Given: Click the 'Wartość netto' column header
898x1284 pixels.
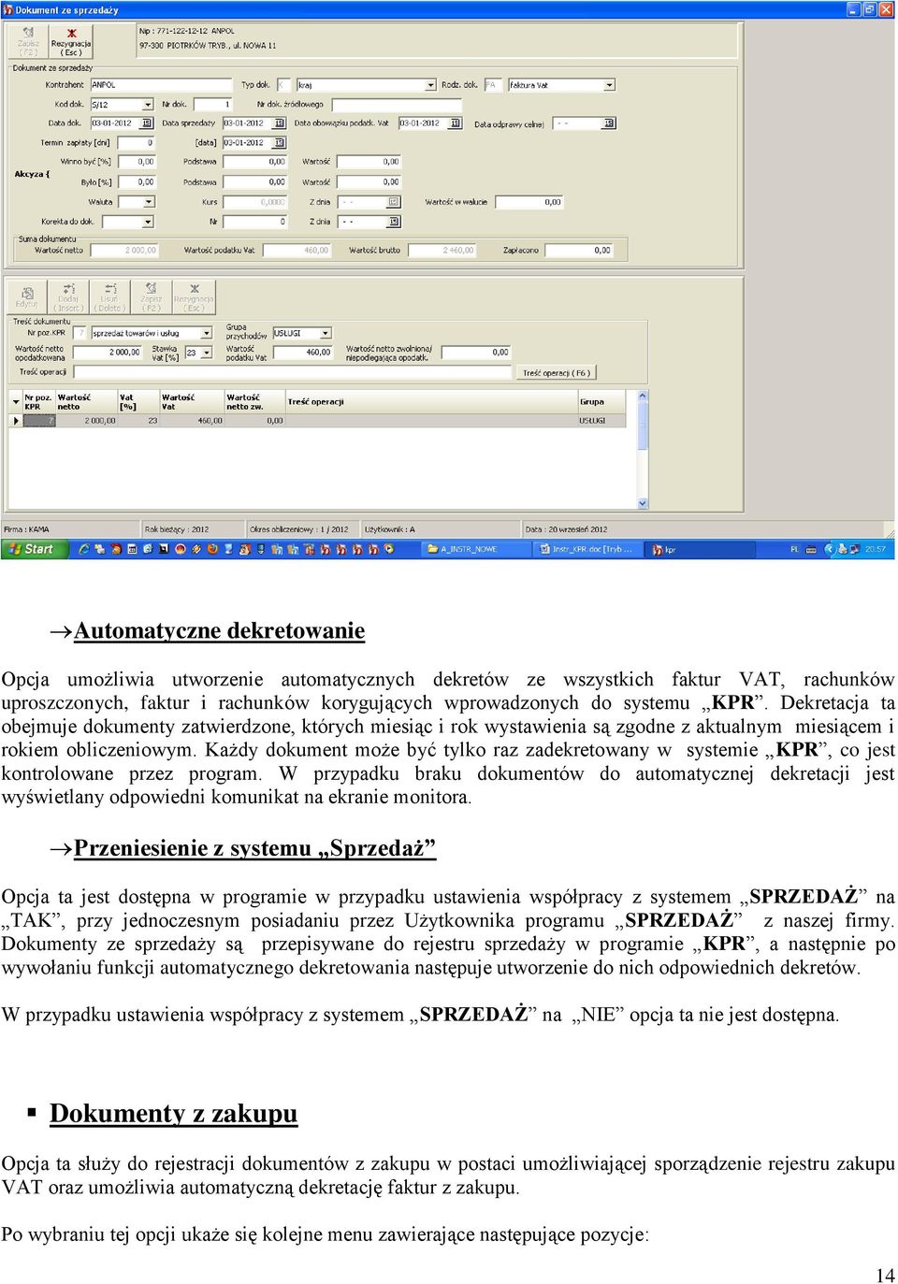Looking at the screenshot, I should pos(86,402).
